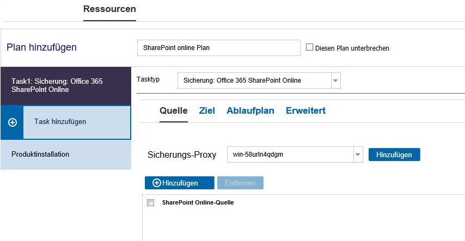Click the circled plus in blue Hinzufügen button

(157, 183)
